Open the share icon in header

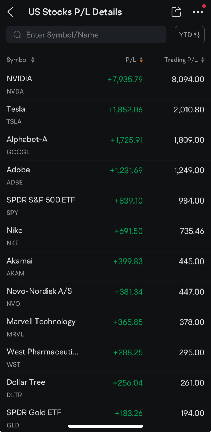(176, 12)
